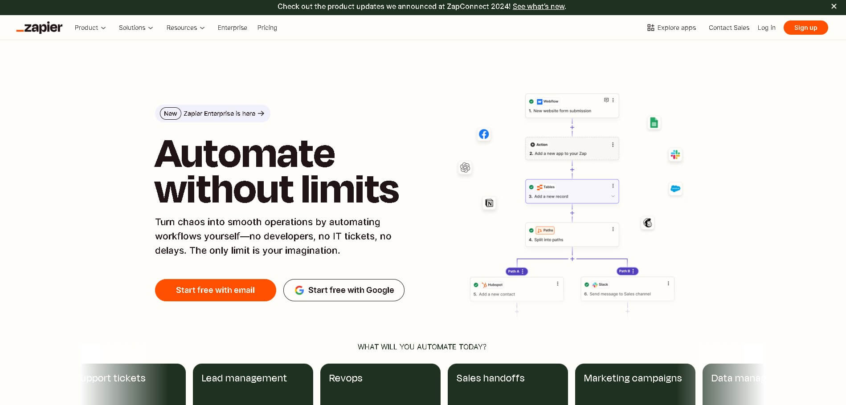The width and height of the screenshot is (846, 405).
Task: Click plus between Webflow and Action steps
Action: click(x=572, y=127)
